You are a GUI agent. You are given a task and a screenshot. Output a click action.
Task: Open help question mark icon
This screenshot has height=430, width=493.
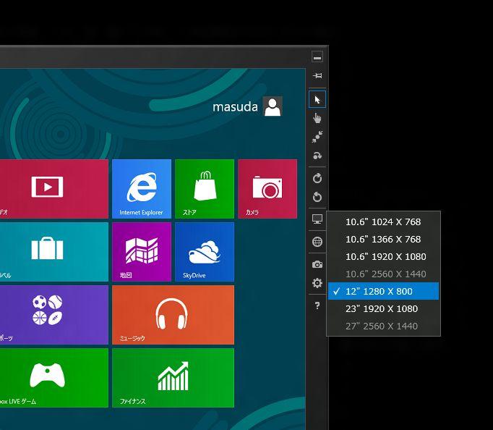pos(317,306)
